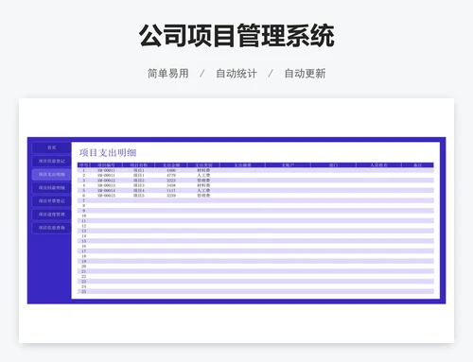Screen dimensions: 473x362
Task: Select the 项目名称 column header
Action: coord(138,165)
